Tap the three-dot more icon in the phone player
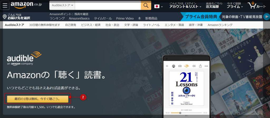Image resolution: width=270 pixels, height=118 pixels. point(206,66)
